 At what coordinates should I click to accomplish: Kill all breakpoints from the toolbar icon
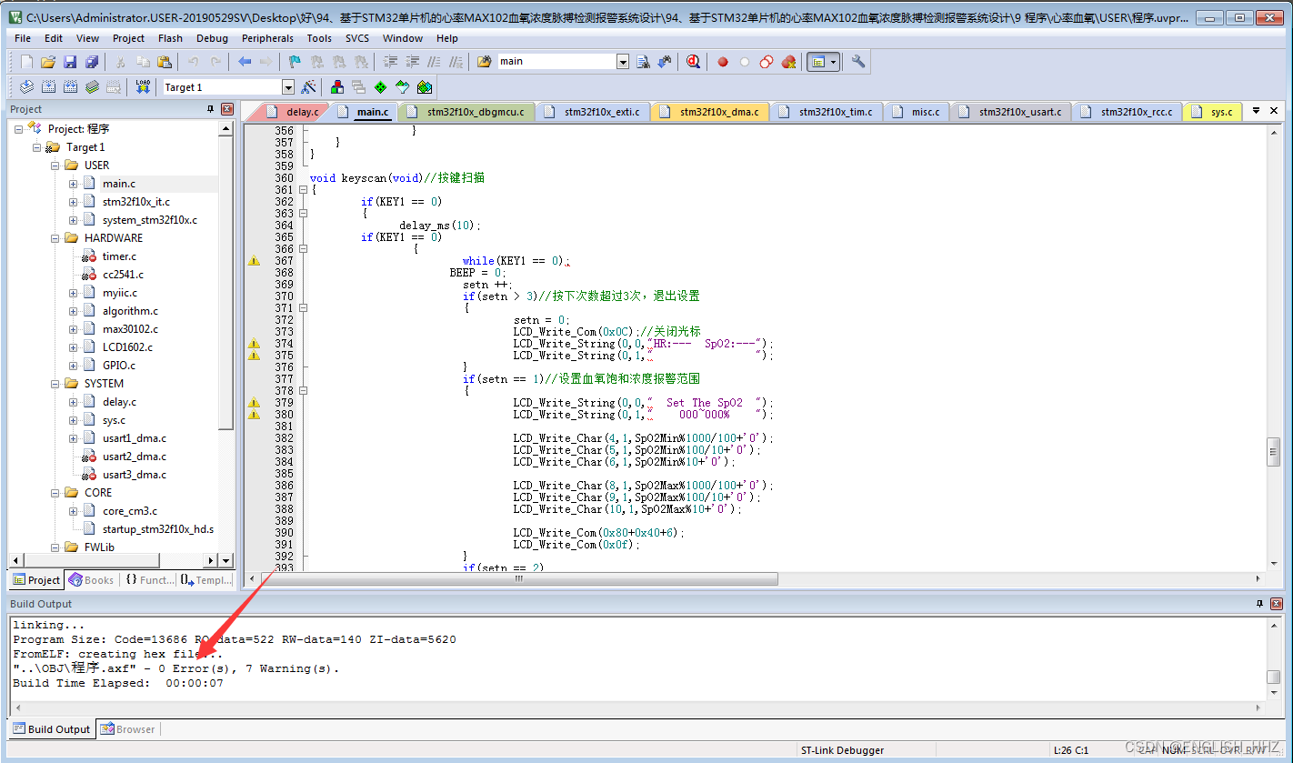(x=788, y=62)
